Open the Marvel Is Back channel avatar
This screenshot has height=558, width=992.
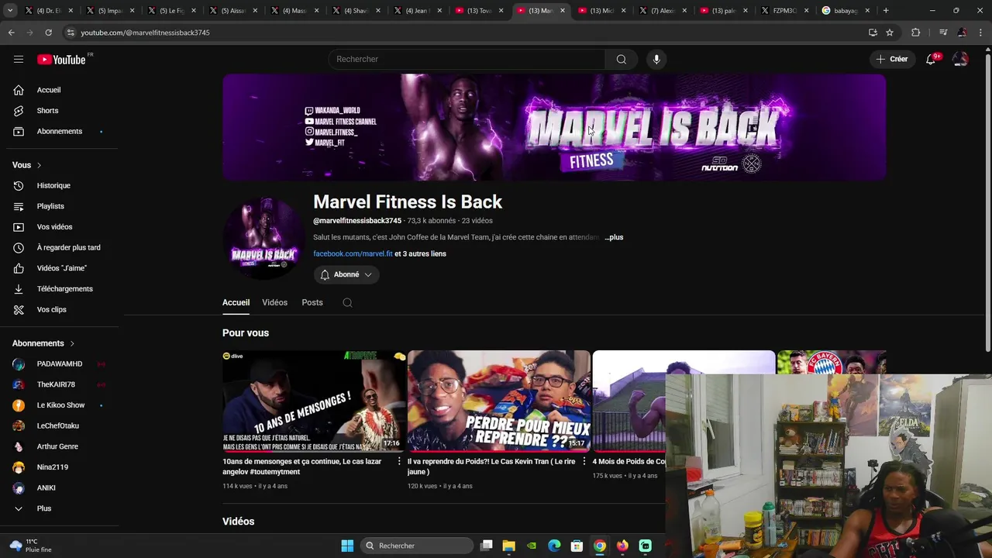tap(263, 236)
